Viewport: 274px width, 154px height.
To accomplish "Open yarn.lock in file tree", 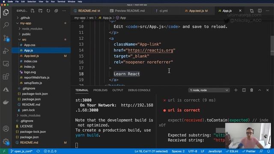I will tap(28, 110).
